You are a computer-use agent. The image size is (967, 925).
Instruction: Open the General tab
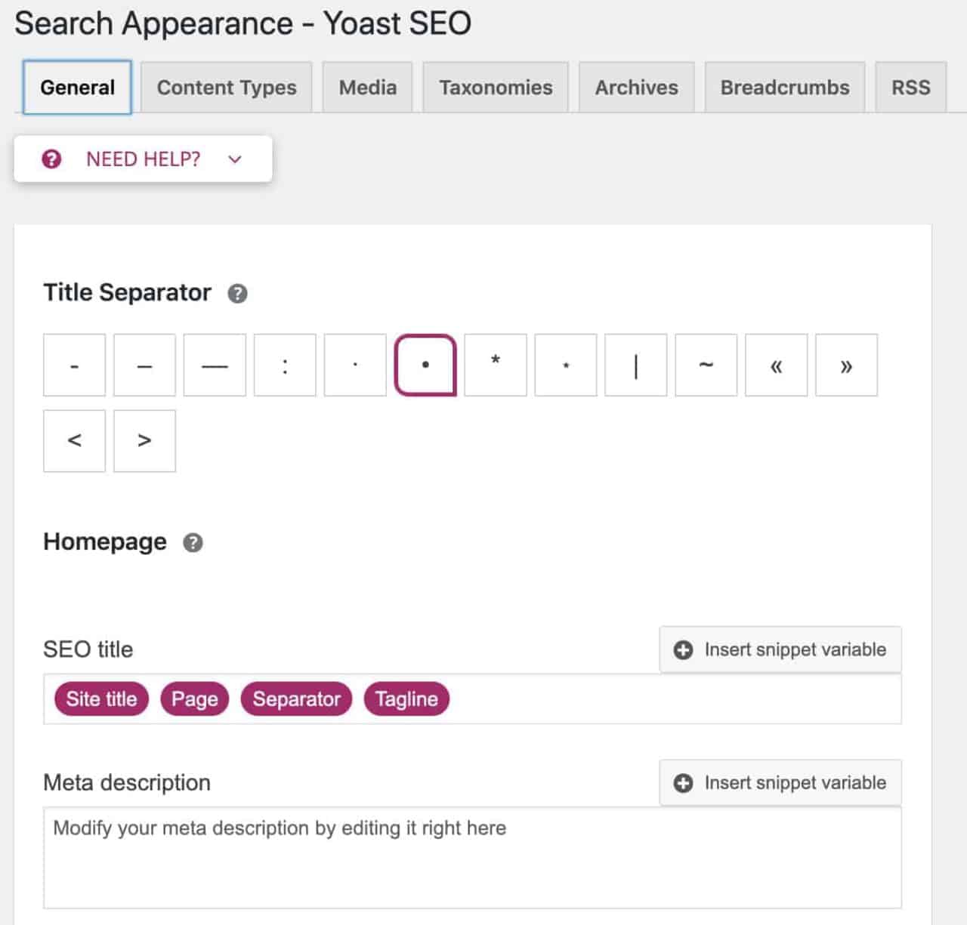pyautogui.click(x=77, y=88)
